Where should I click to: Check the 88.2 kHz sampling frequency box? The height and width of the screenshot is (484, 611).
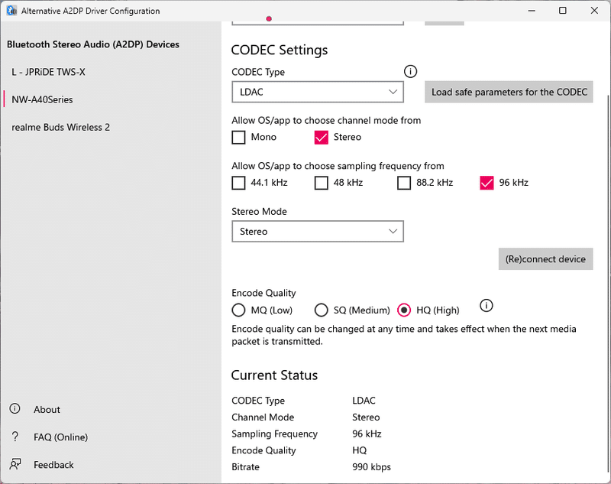(x=404, y=183)
